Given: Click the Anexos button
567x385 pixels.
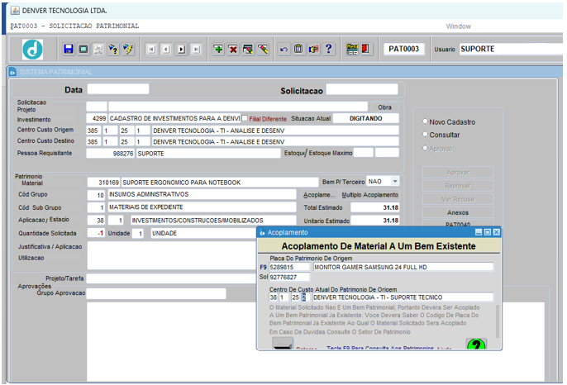Looking at the screenshot, I should 457,212.
